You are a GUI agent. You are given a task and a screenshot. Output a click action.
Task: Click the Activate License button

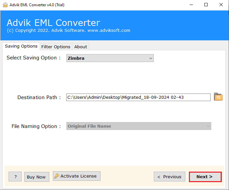77,176
